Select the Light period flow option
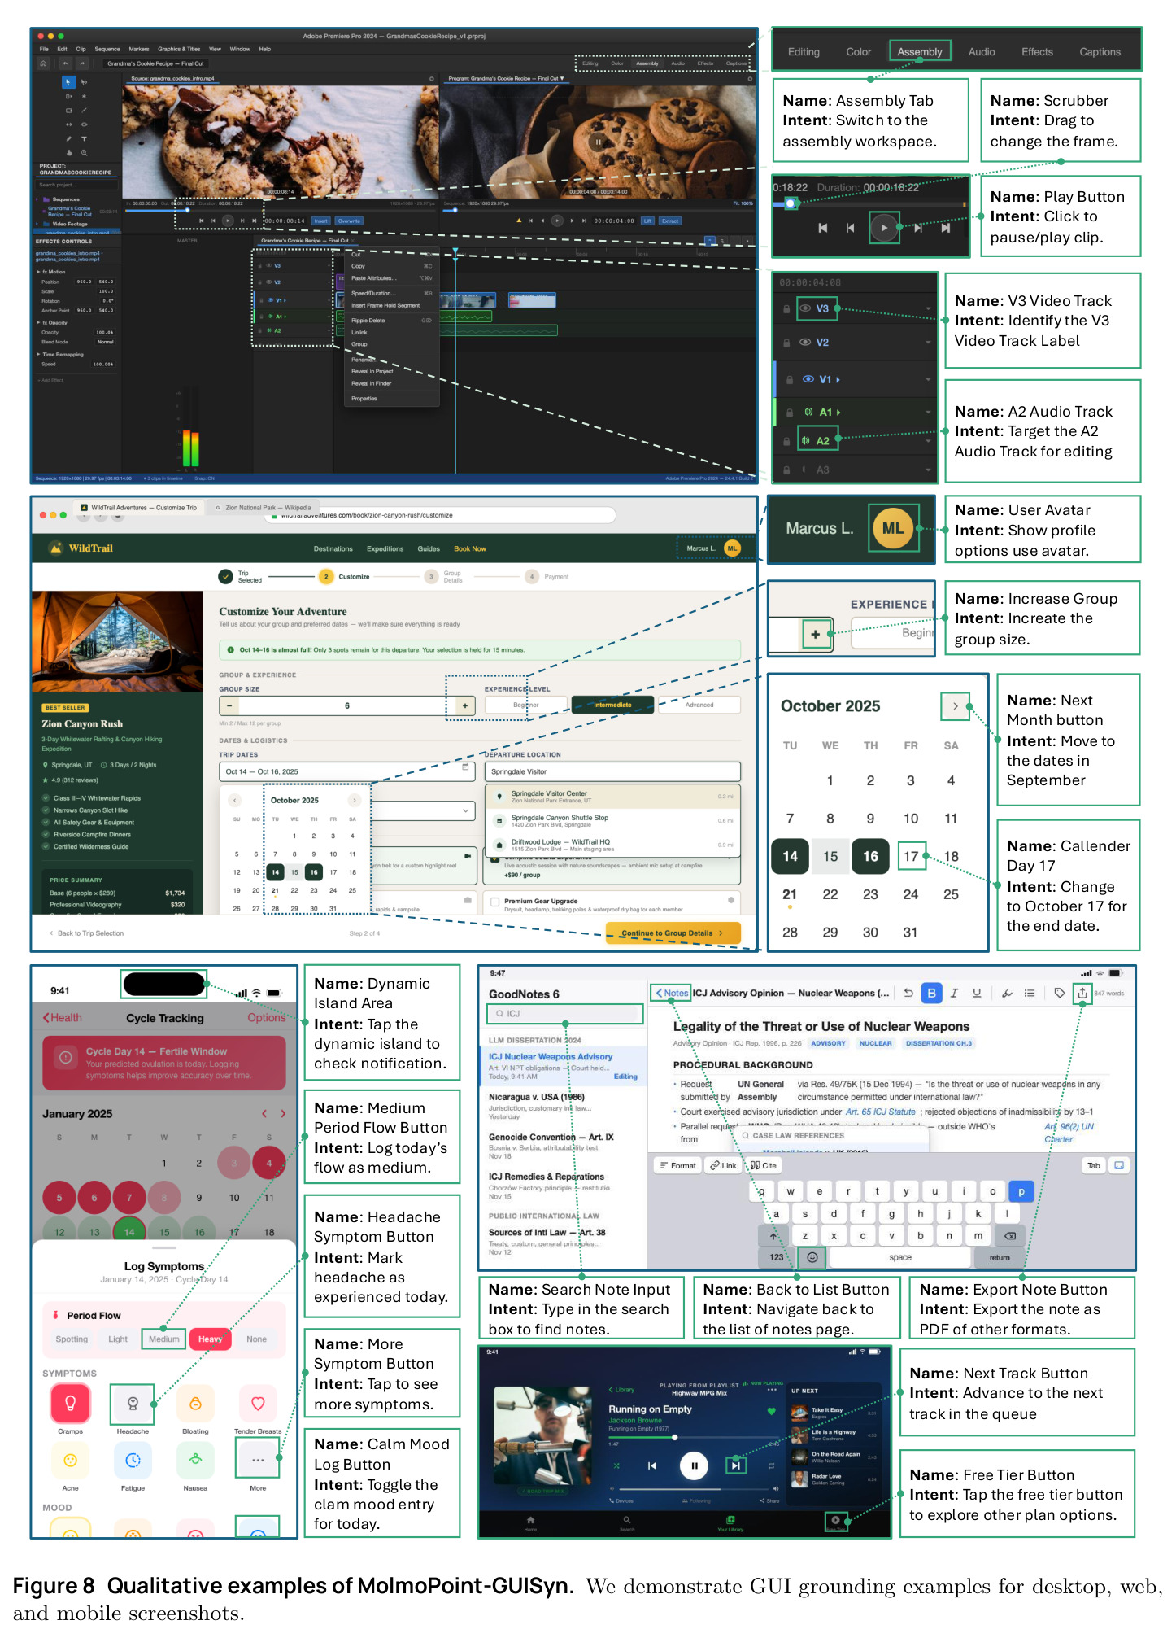This screenshot has height=1638, width=1176. pos(118,1339)
